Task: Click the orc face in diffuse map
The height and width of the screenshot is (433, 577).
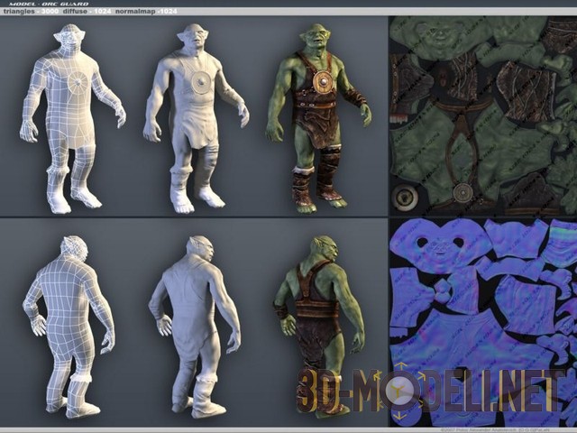Action: [439, 34]
